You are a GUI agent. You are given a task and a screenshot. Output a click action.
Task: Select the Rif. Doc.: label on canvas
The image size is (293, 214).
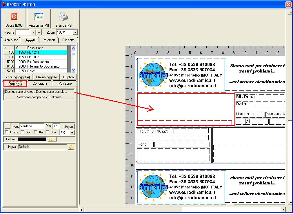(x=246, y=97)
